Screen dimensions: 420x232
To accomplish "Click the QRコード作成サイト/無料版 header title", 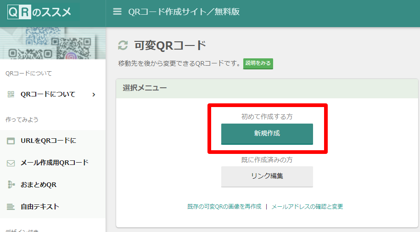I will tap(184, 11).
